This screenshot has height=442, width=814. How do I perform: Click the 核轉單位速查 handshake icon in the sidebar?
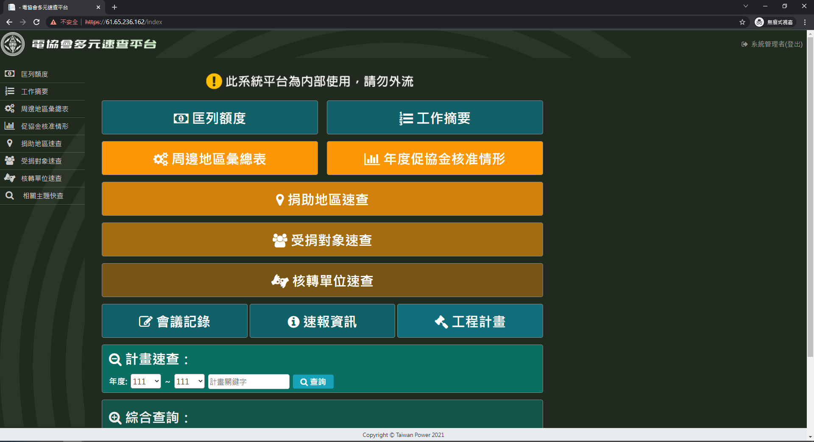click(10, 178)
